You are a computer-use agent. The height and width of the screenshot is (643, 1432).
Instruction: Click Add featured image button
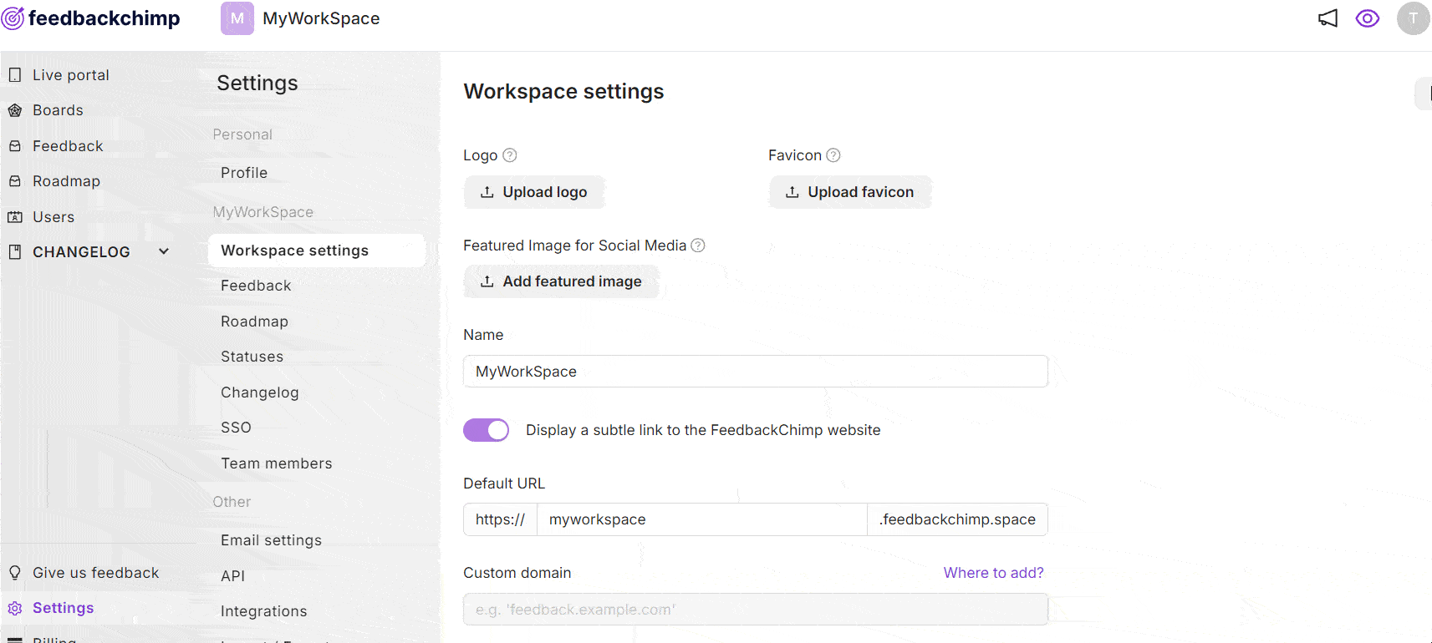[x=561, y=281]
